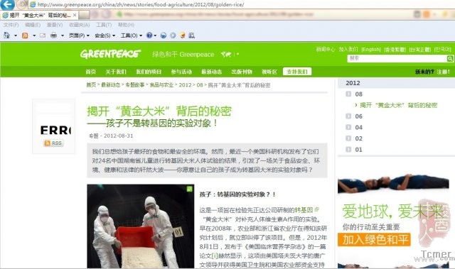Expand the 04 month in archive list

point(348,127)
